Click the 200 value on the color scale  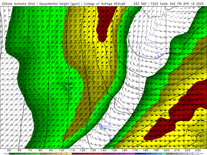point(167,150)
